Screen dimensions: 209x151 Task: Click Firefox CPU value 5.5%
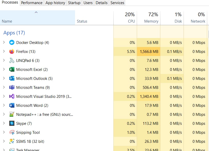(x=131, y=52)
